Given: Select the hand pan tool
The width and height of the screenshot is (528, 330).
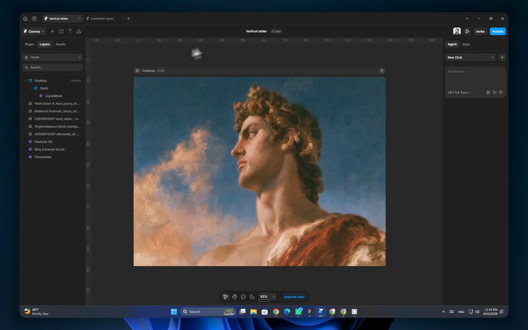Looking at the screenshot, I should click(234, 297).
